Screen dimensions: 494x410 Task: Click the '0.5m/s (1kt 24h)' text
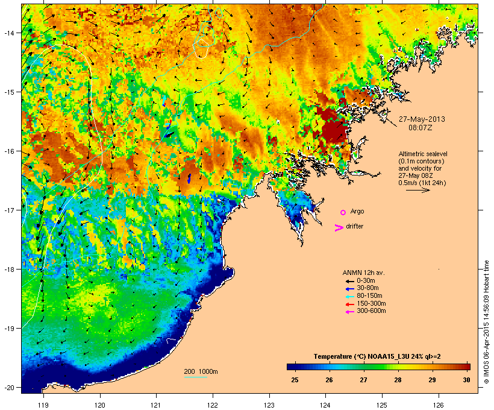click(422, 183)
